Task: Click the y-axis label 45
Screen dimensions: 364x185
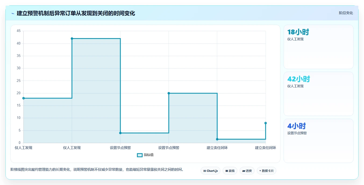Action: pos(19,31)
